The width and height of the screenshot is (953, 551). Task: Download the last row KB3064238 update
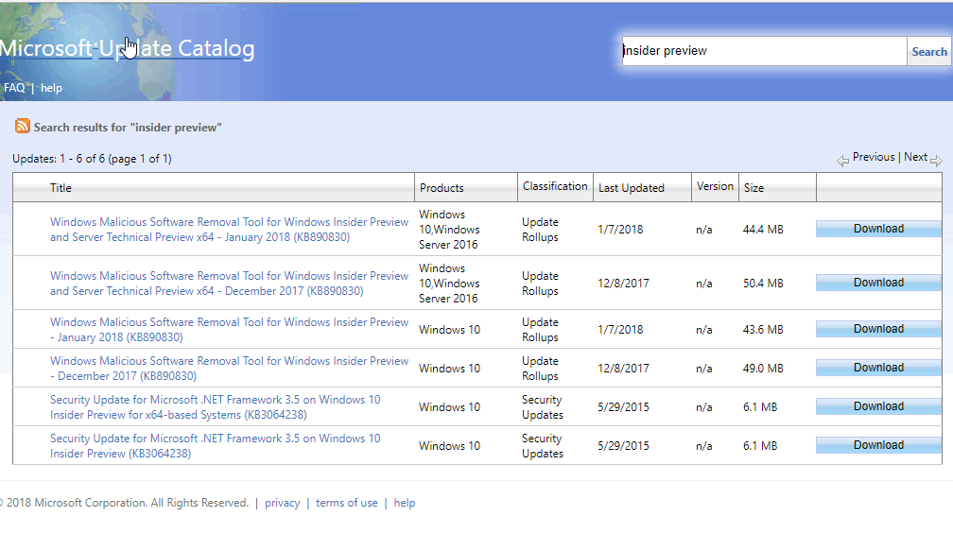click(878, 445)
